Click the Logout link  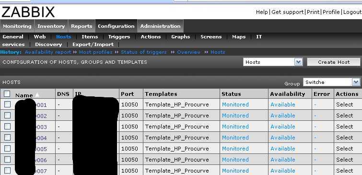[x=352, y=12]
